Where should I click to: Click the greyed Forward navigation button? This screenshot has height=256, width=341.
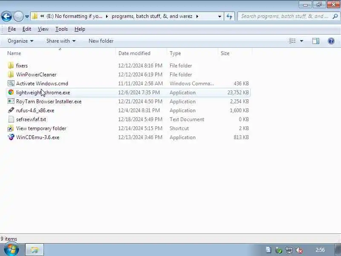tap(18, 16)
